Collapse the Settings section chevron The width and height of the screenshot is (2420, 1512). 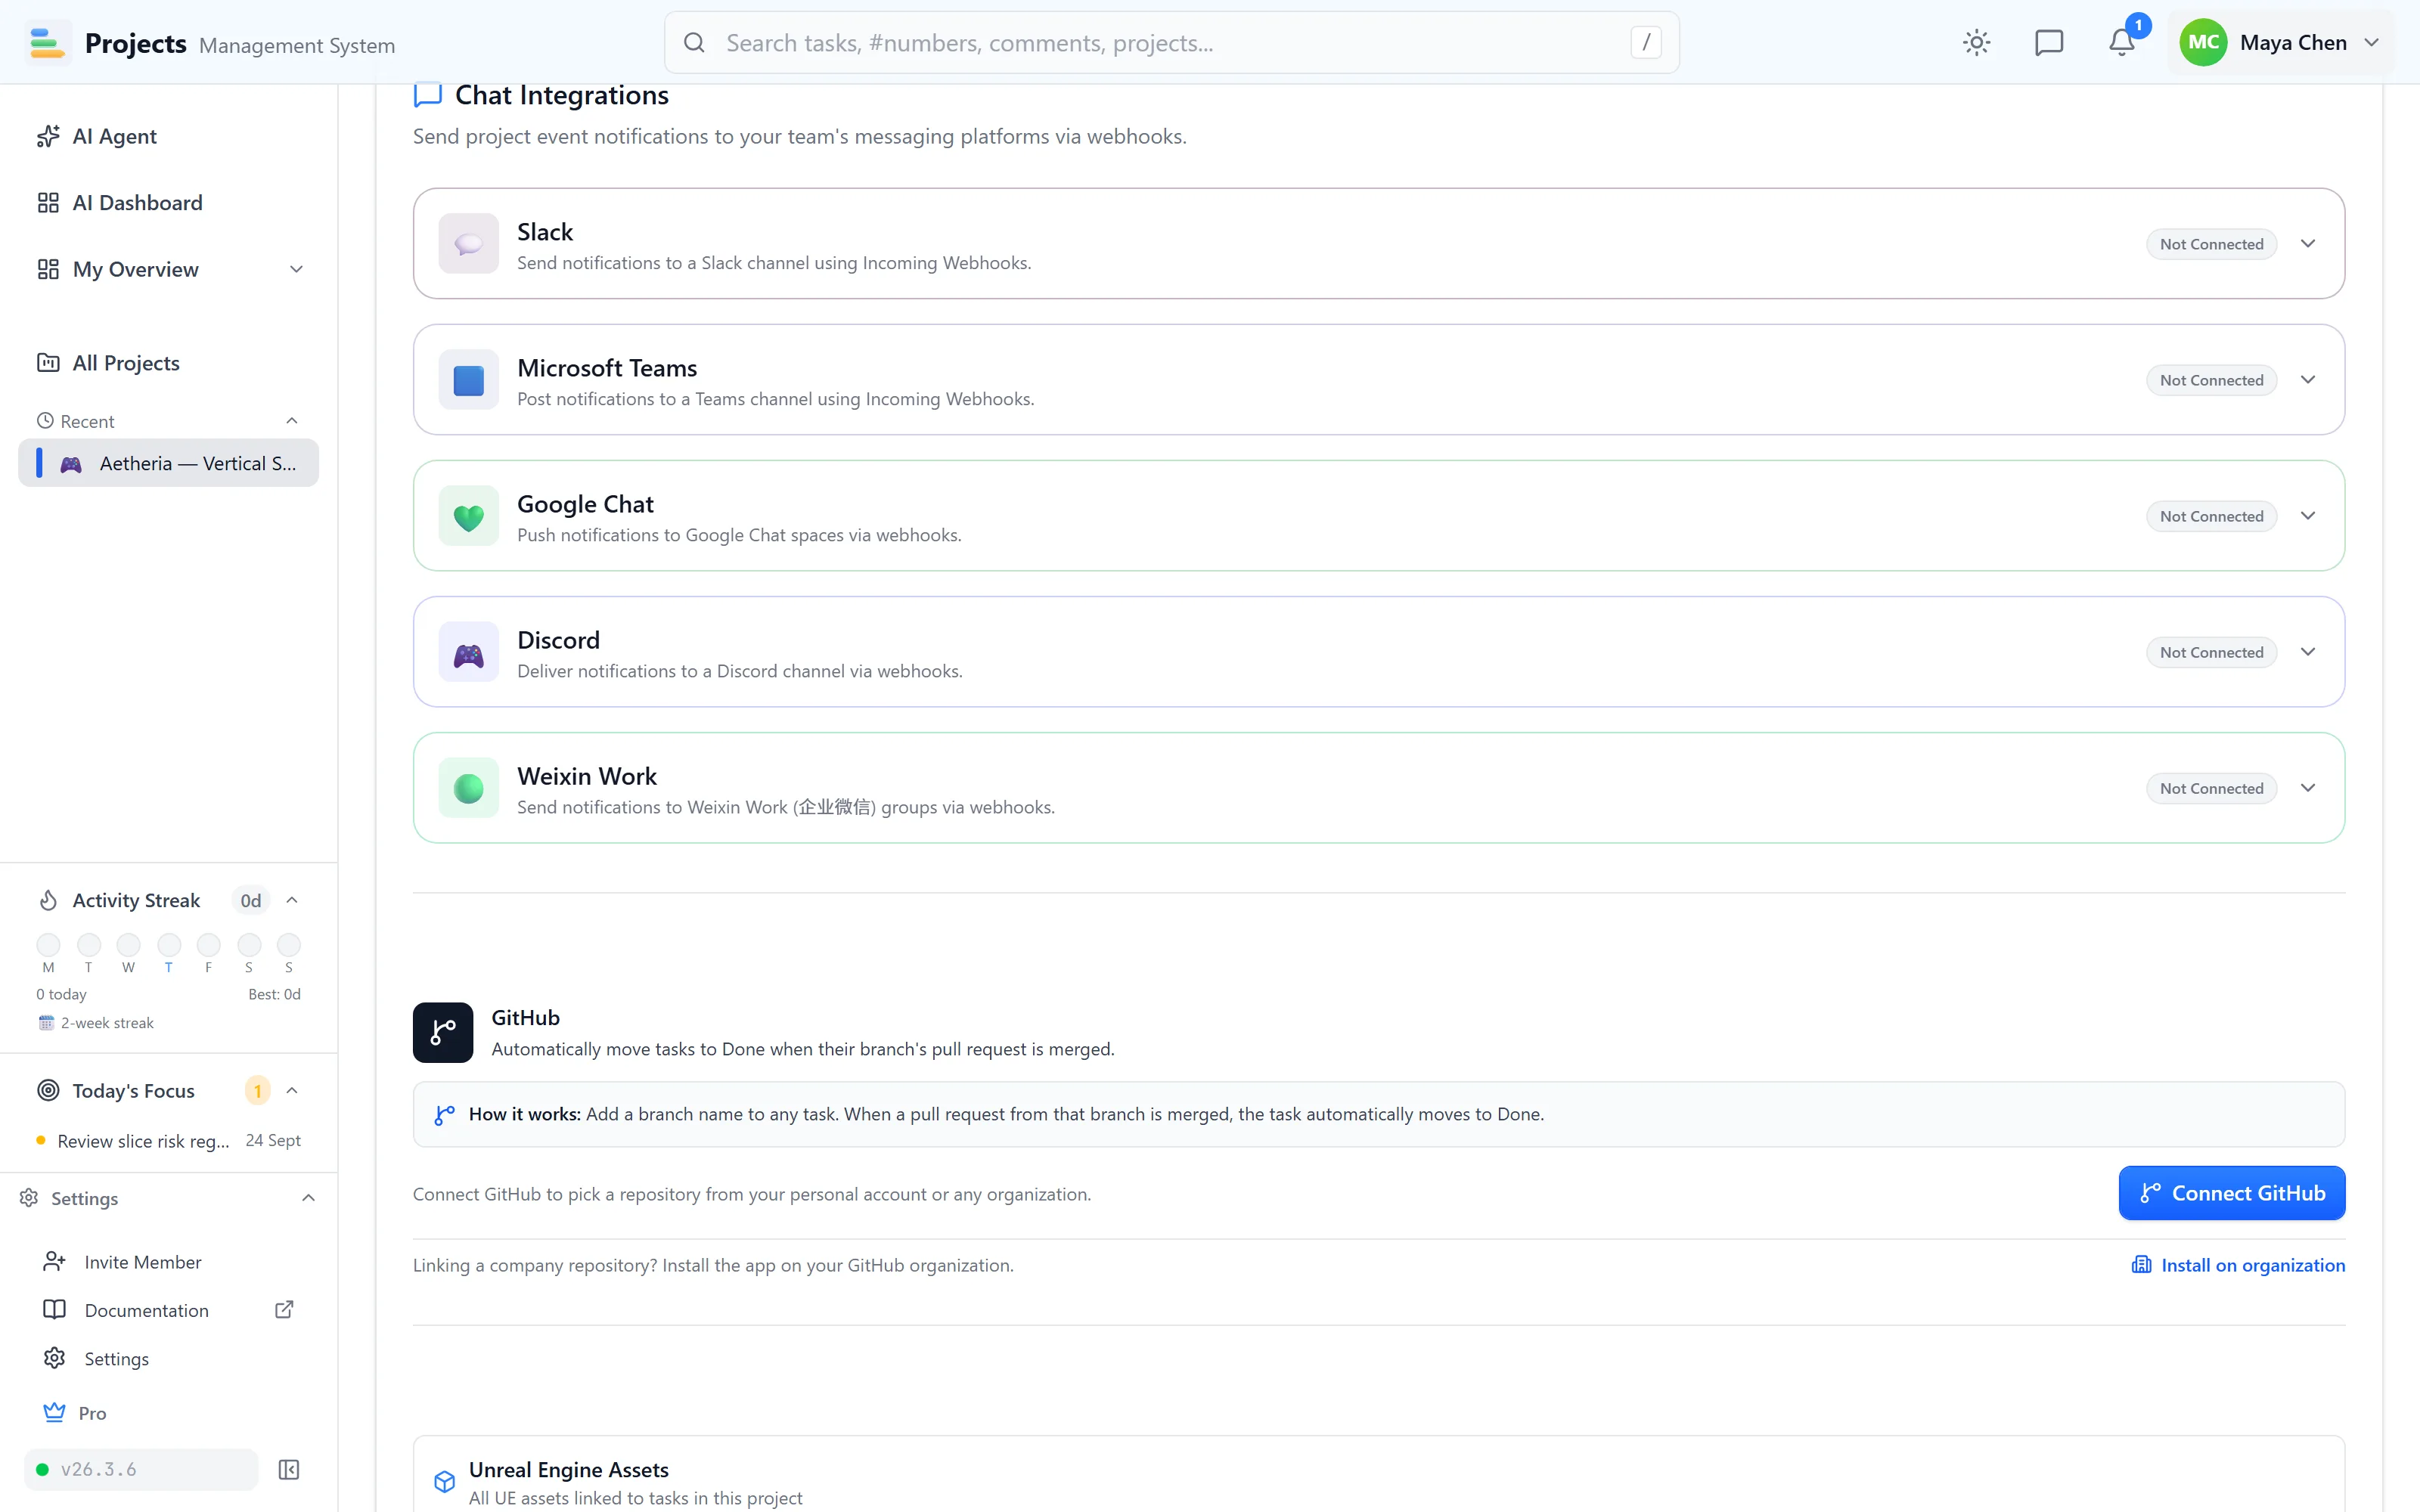click(308, 1198)
